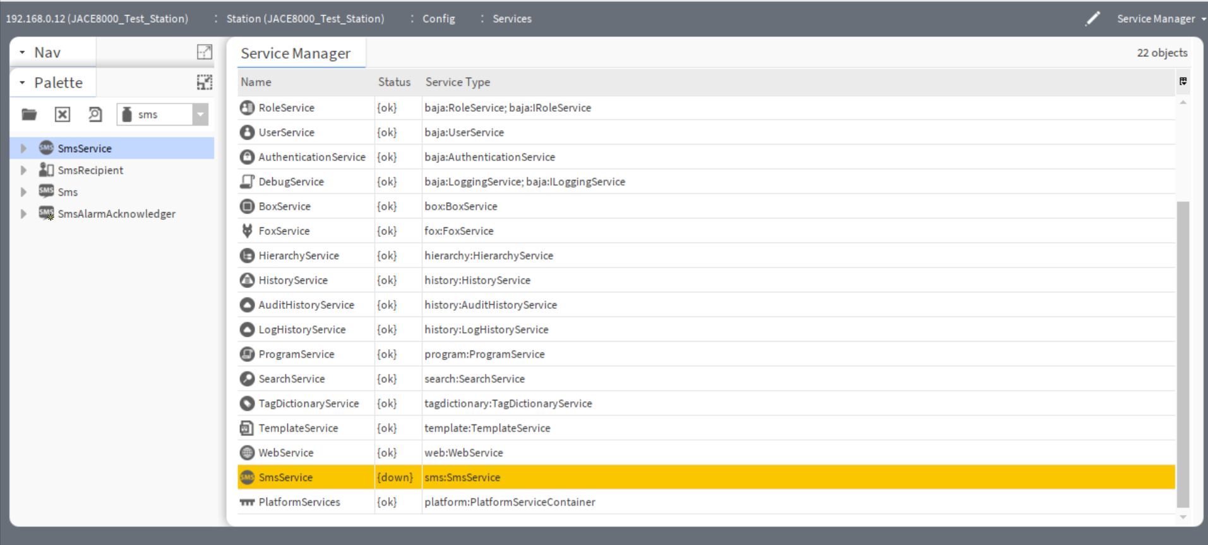Click the FoxService fox icon

point(247,231)
